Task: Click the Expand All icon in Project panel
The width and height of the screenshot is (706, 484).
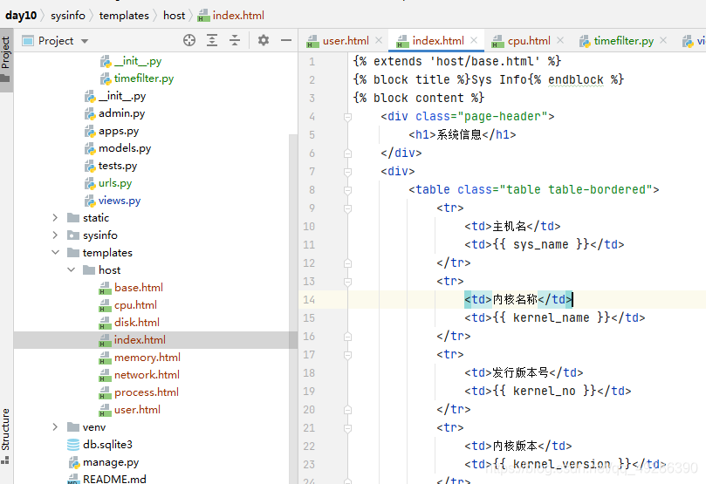Action: pyautogui.click(x=212, y=40)
